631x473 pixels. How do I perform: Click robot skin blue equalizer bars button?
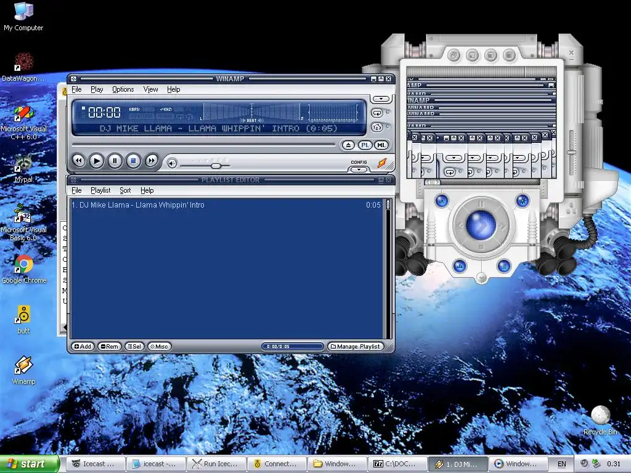(460, 266)
